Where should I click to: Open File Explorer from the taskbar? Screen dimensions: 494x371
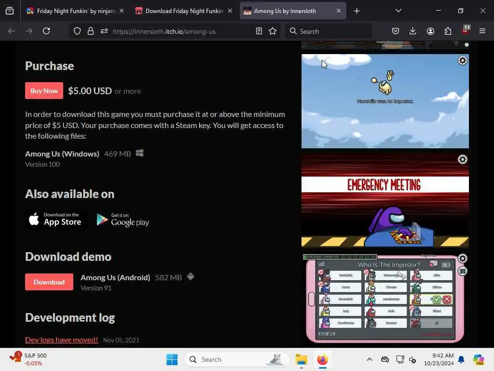click(301, 359)
